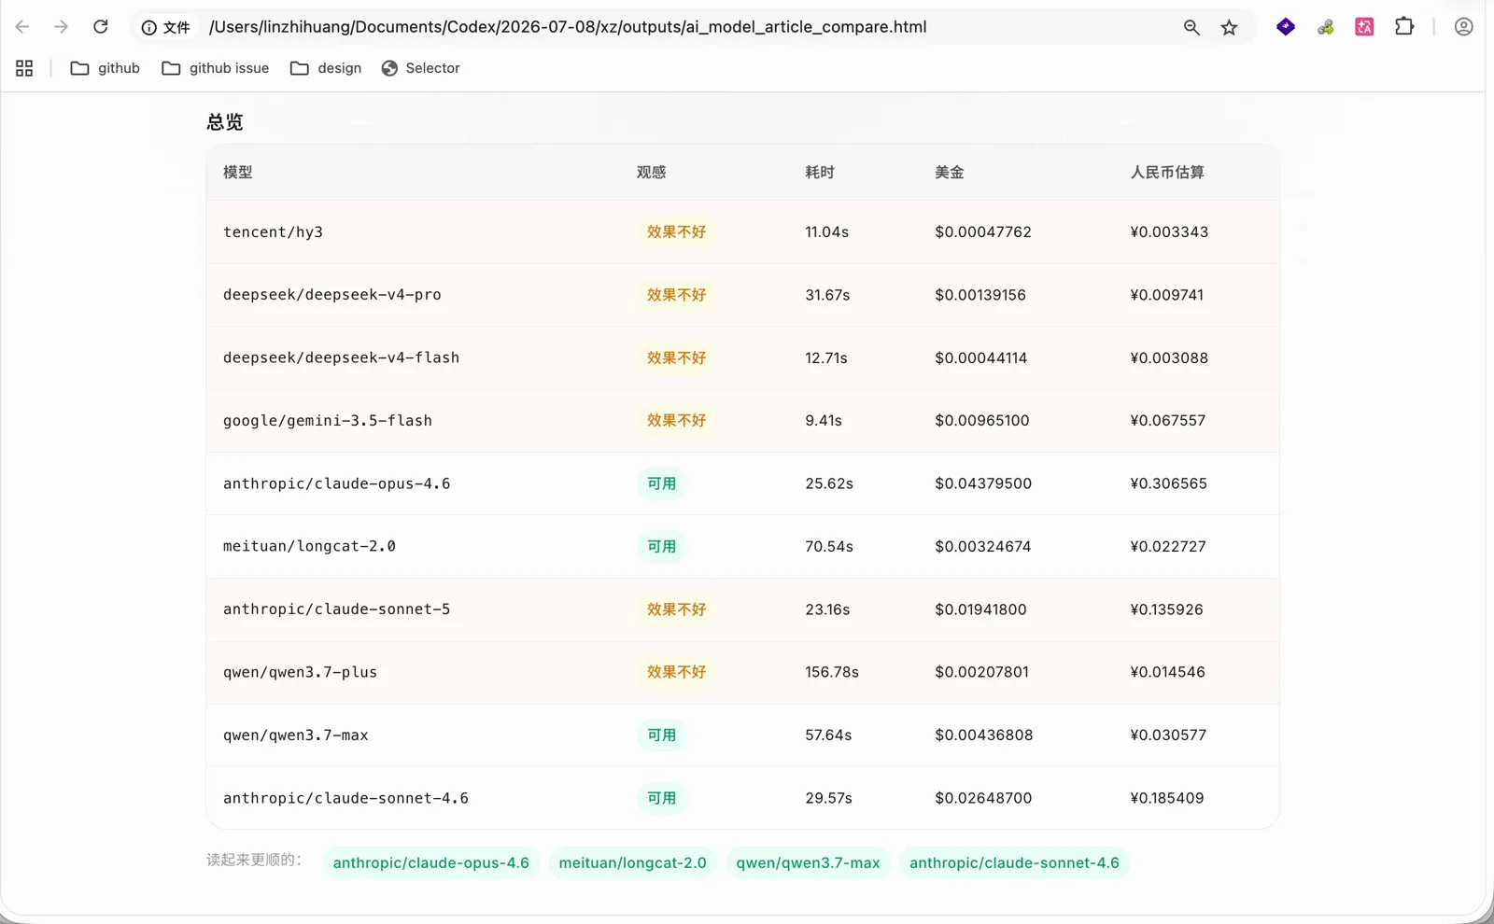Select meituan/longcat-2.0 in the table

click(x=310, y=546)
